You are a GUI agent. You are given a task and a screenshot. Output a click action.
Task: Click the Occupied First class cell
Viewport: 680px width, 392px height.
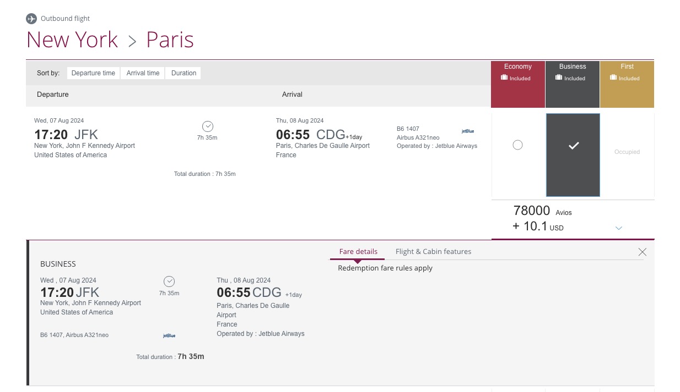627,152
